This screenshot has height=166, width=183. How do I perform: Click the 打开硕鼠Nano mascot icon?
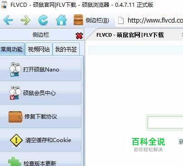[15, 70]
